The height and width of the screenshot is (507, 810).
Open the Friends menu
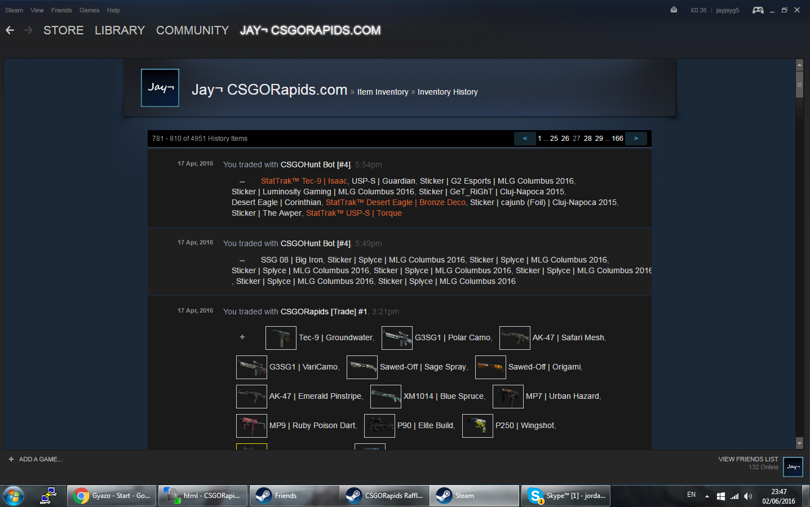click(x=61, y=10)
